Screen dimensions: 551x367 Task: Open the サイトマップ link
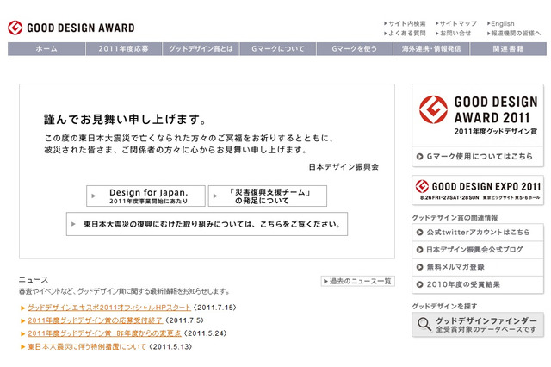point(460,23)
